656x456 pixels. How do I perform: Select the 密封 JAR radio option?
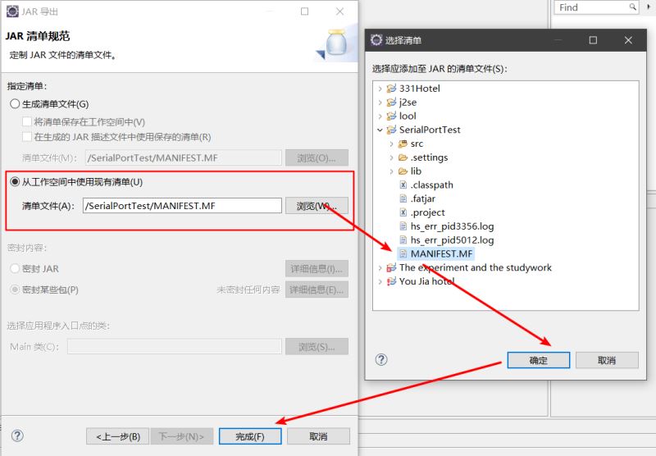15,268
